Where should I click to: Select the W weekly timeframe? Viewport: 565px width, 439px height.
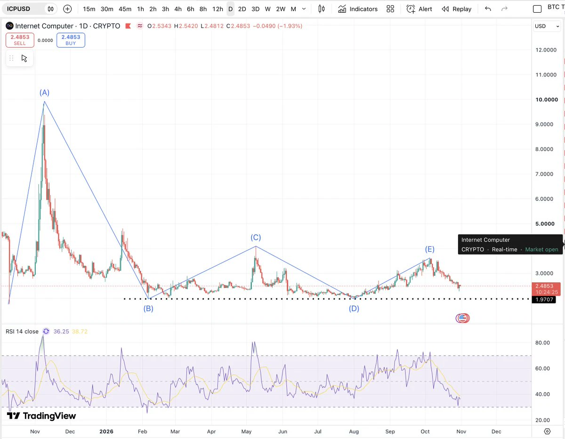[x=267, y=8]
